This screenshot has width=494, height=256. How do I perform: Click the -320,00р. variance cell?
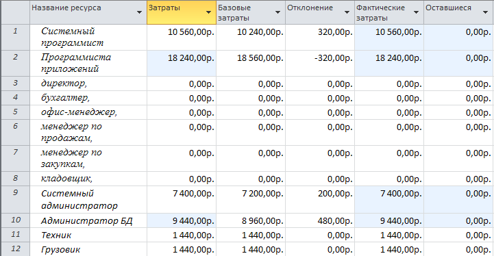point(320,63)
